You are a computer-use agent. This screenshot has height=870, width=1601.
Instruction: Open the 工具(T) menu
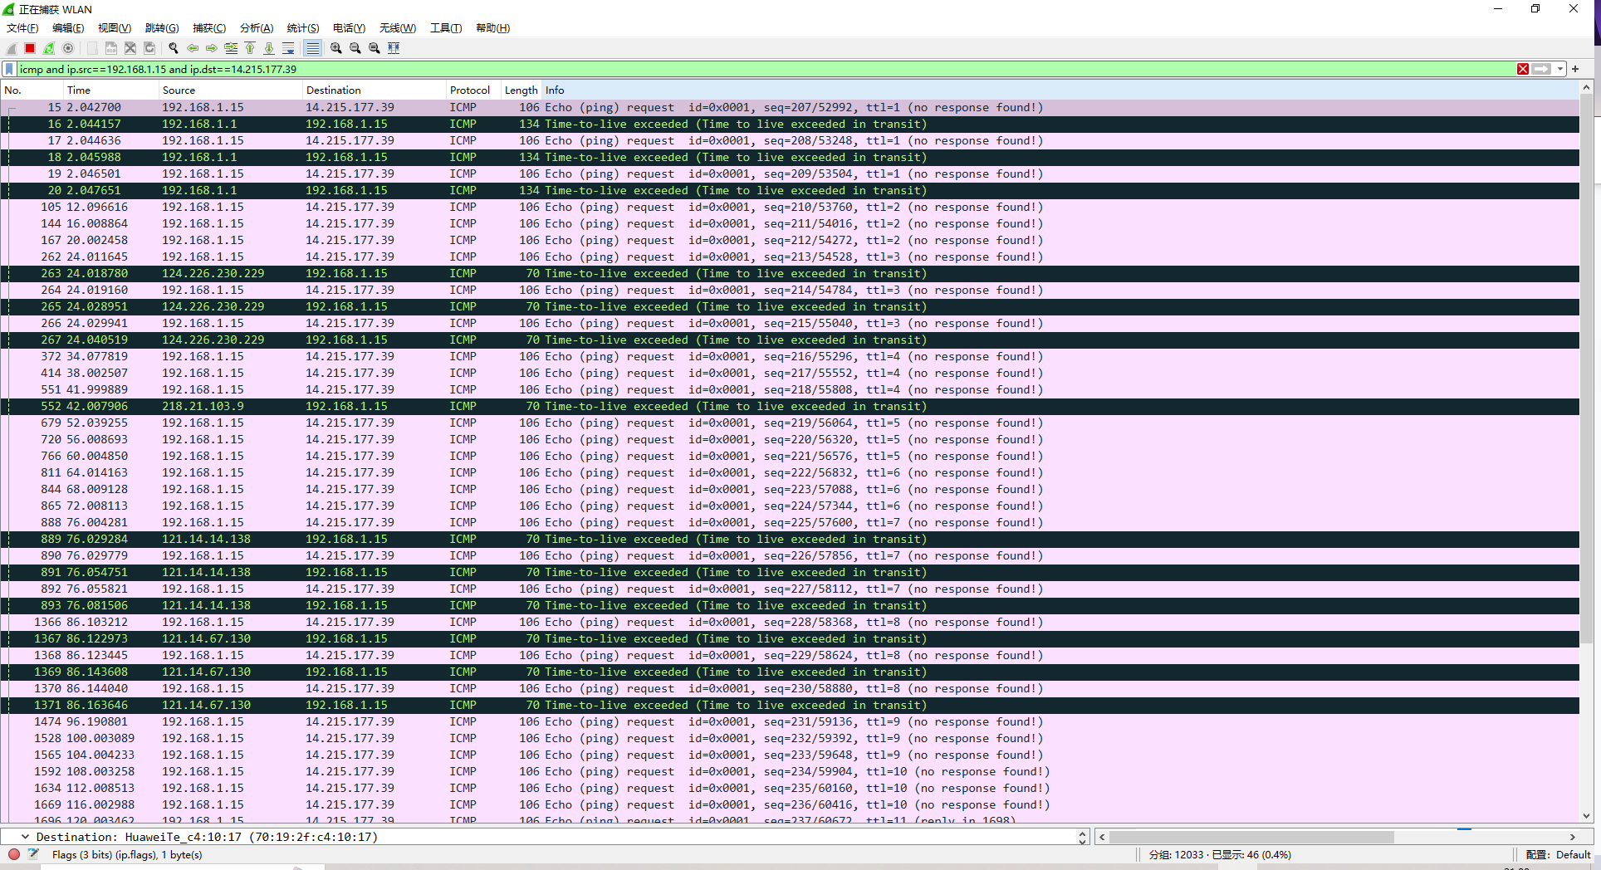tap(446, 28)
